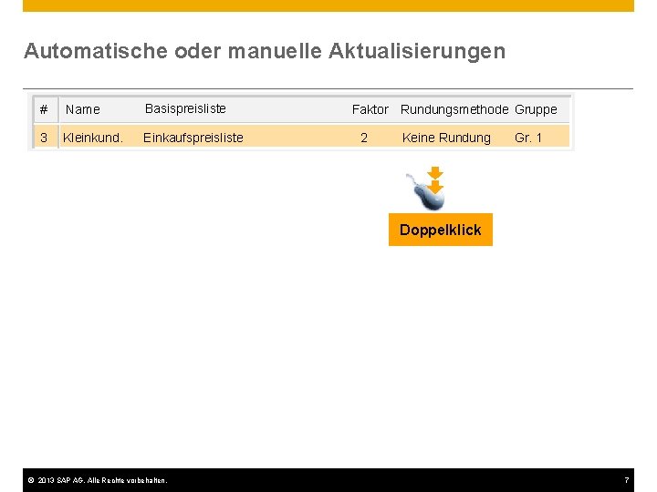This screenshot has height=492, width=657.
Task: Click the SAP AG copyright footer text
Action: point(102,480)
